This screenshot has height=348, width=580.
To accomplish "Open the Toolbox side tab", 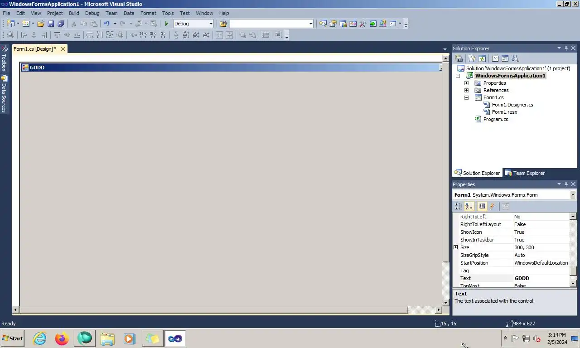I will pos(4,58).
